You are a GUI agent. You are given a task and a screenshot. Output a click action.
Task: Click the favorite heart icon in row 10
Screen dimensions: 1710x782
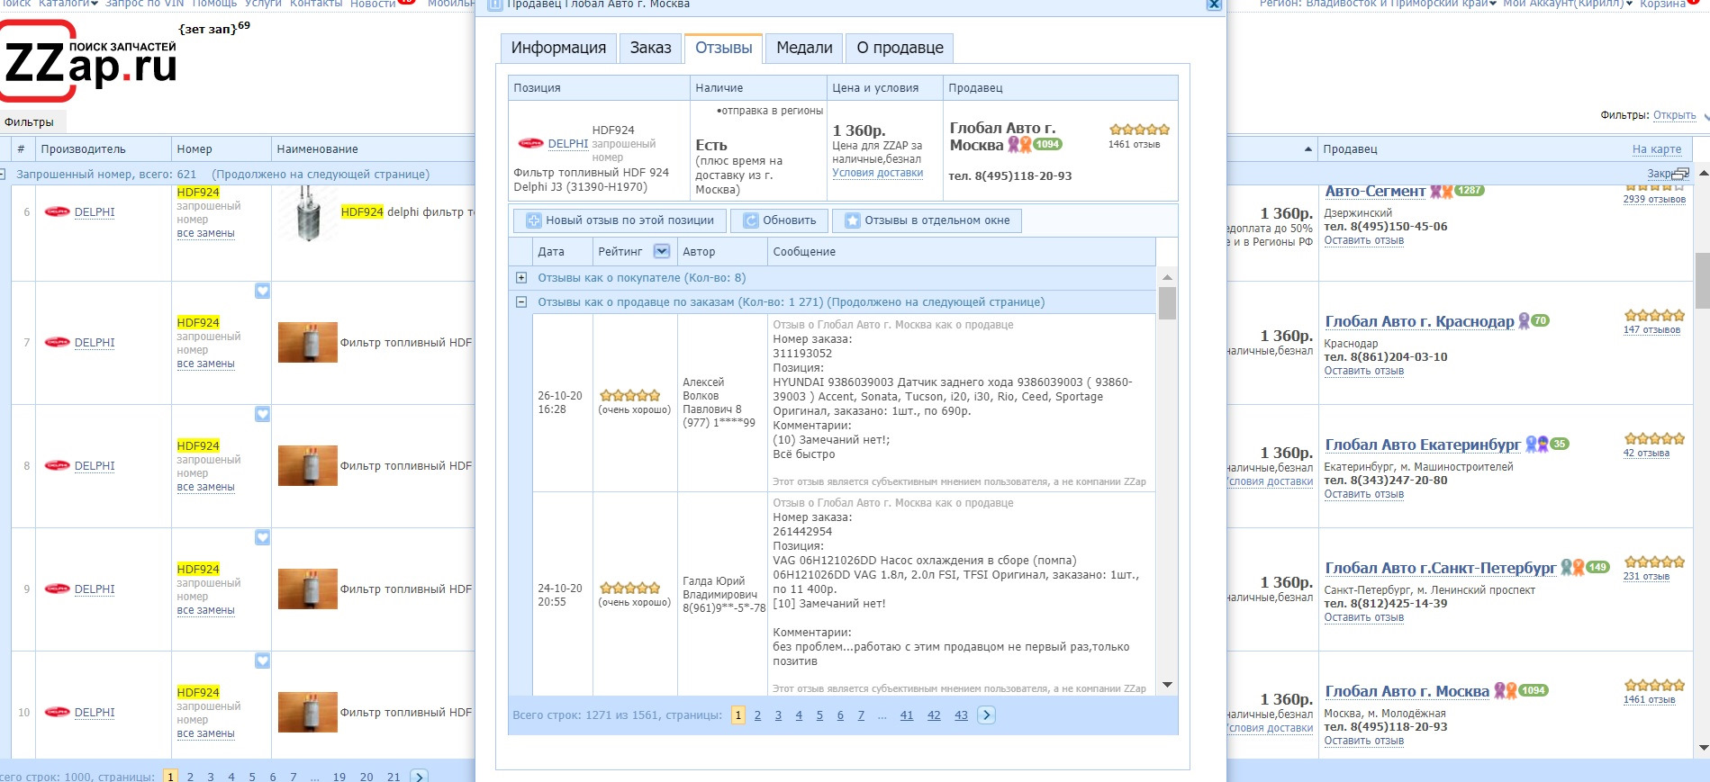tap(262, 661)
